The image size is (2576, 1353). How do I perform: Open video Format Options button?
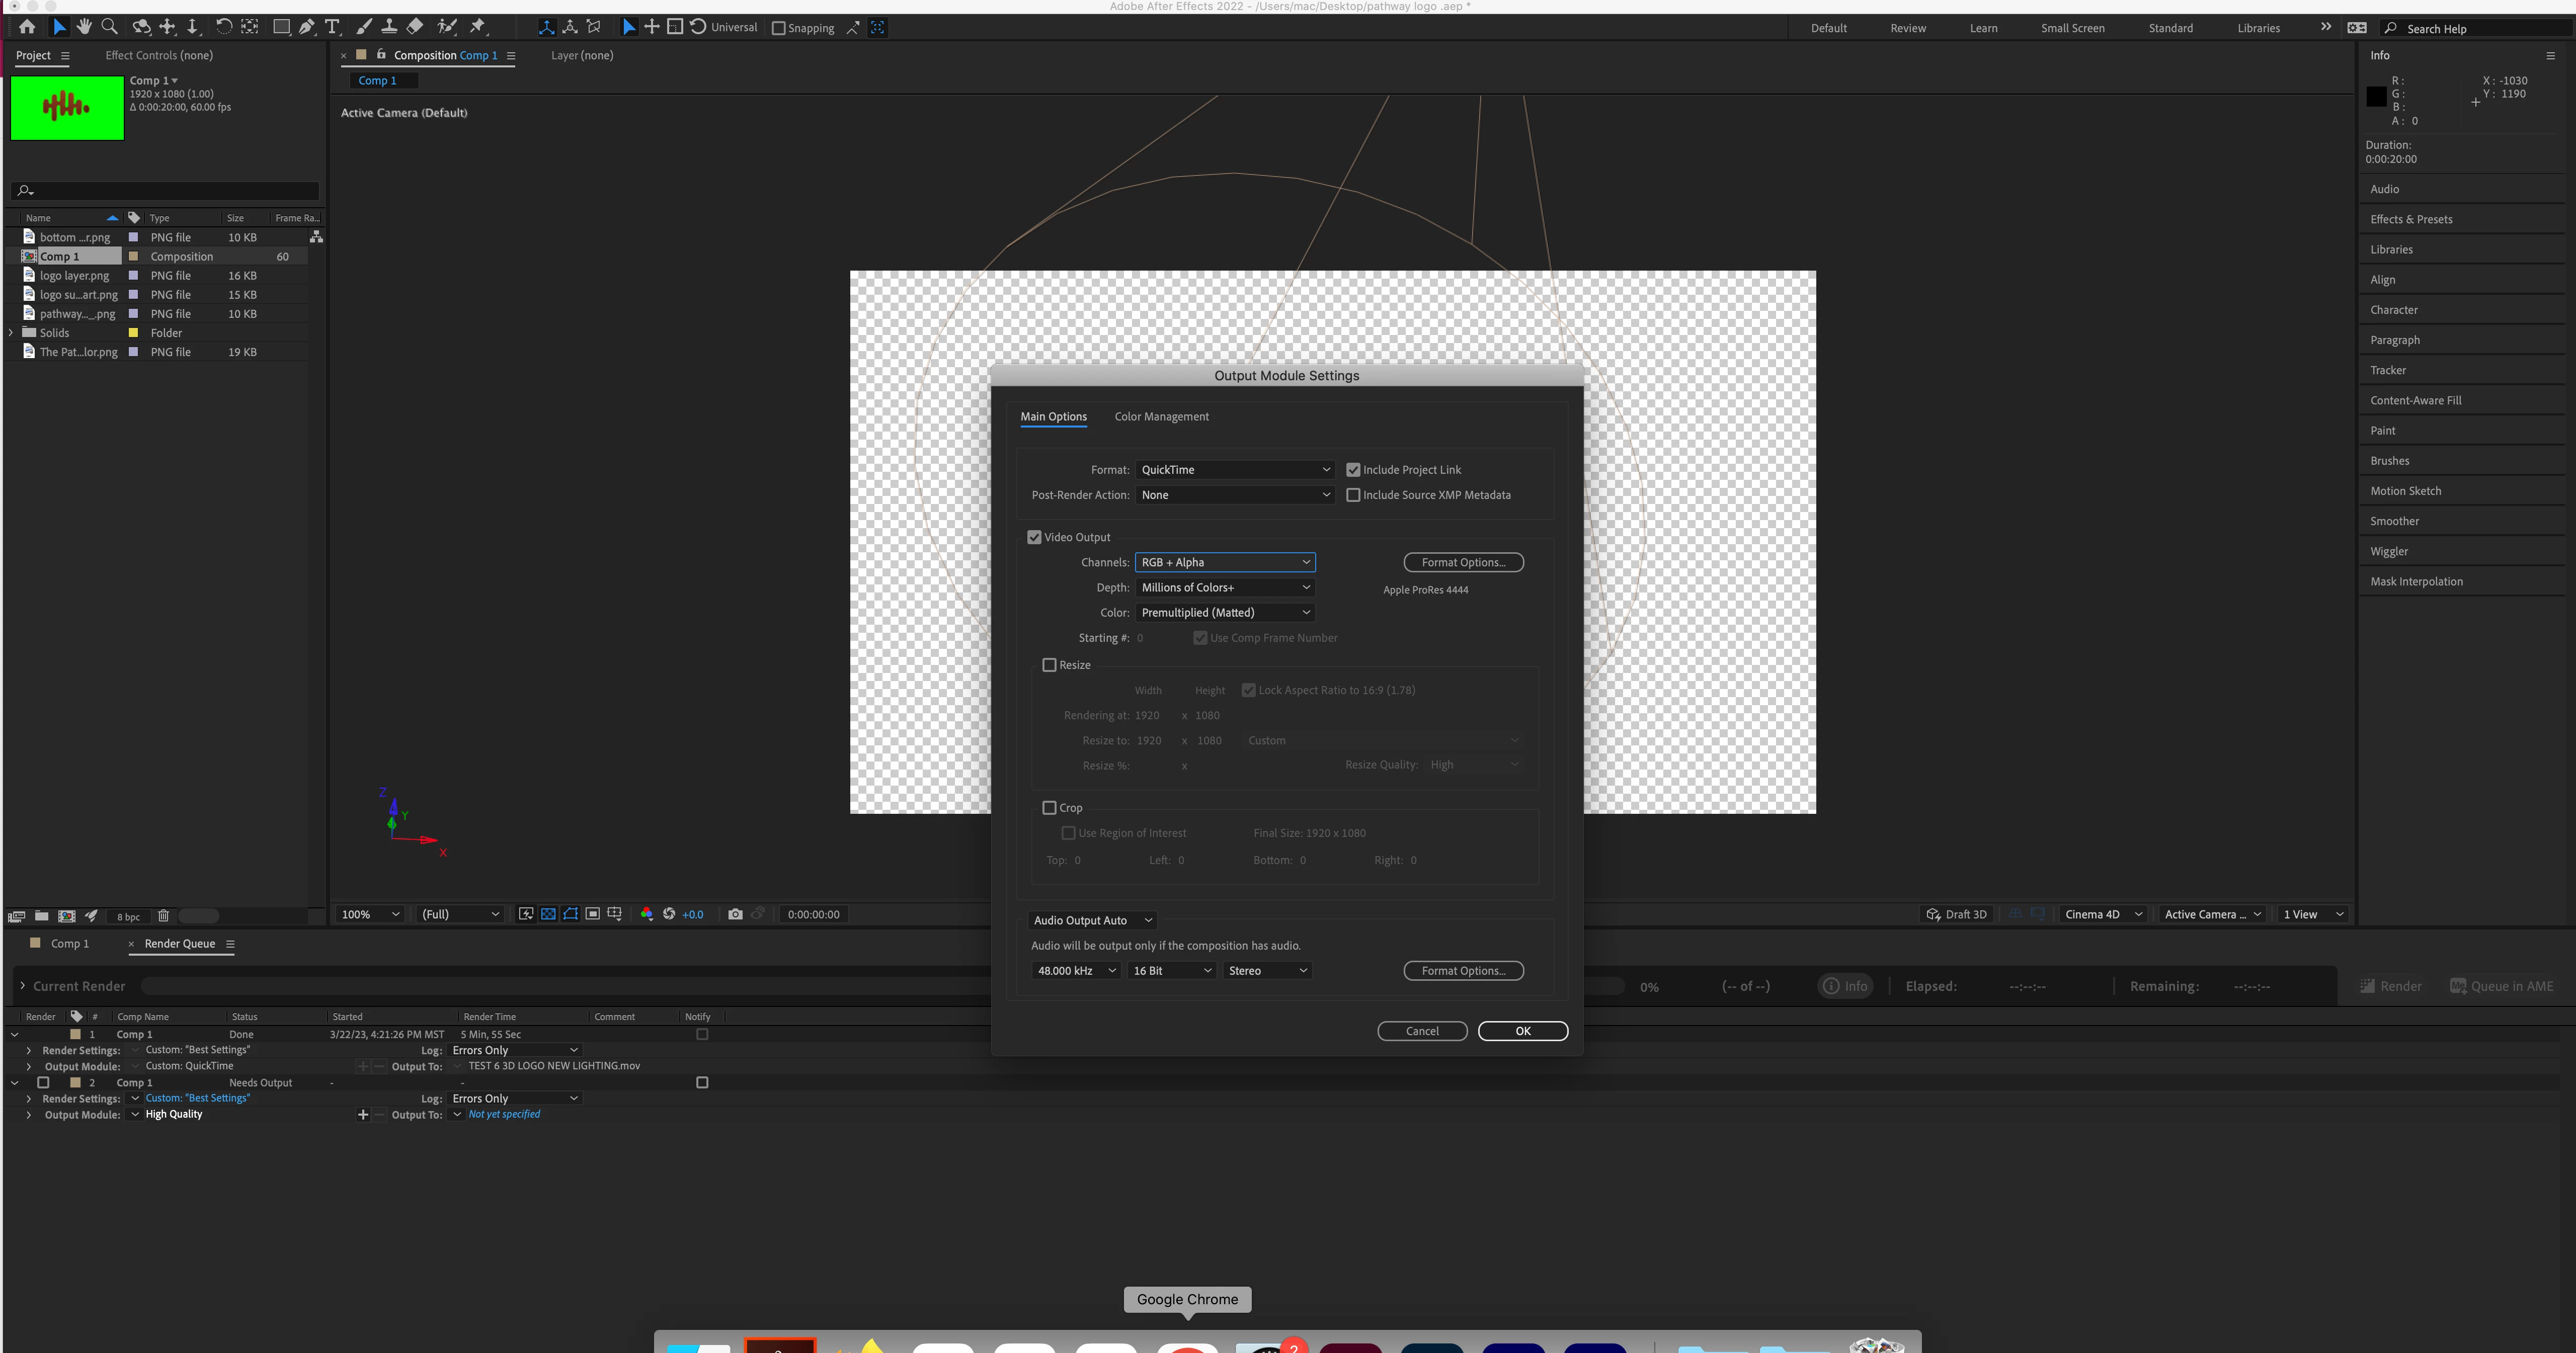(x=1463, y=562)
